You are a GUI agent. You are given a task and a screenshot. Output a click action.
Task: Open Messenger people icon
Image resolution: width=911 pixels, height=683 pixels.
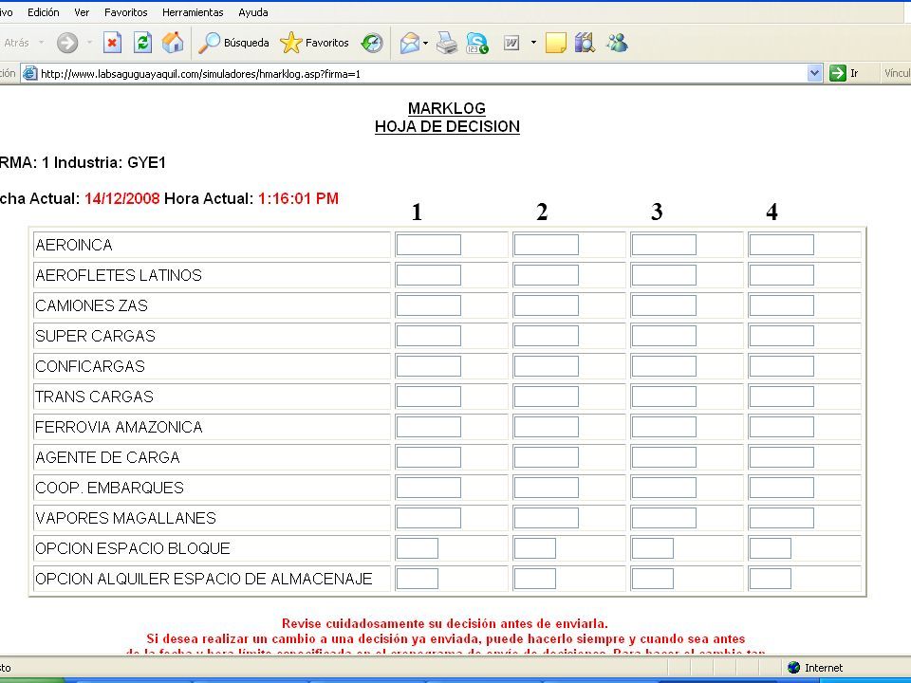click(x=617, y=43)
